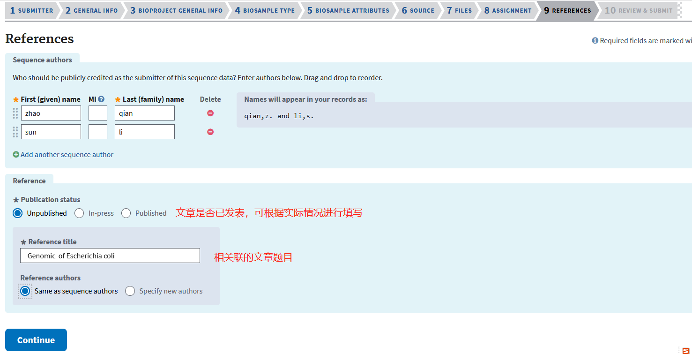692x354 pixels.
Task: Click first name field containing zhao
Action: point(51,113)
